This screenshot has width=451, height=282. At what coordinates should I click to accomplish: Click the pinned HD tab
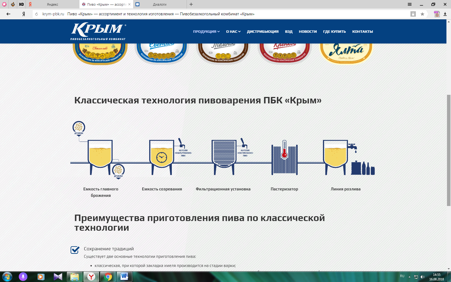pos(21,4)
